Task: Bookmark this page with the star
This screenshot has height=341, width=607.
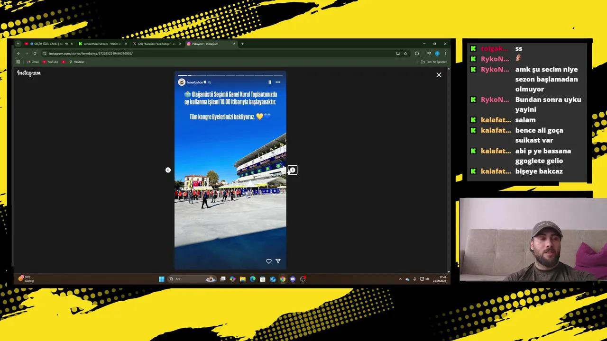Action: pyautogui.click(x=405, y=54)
